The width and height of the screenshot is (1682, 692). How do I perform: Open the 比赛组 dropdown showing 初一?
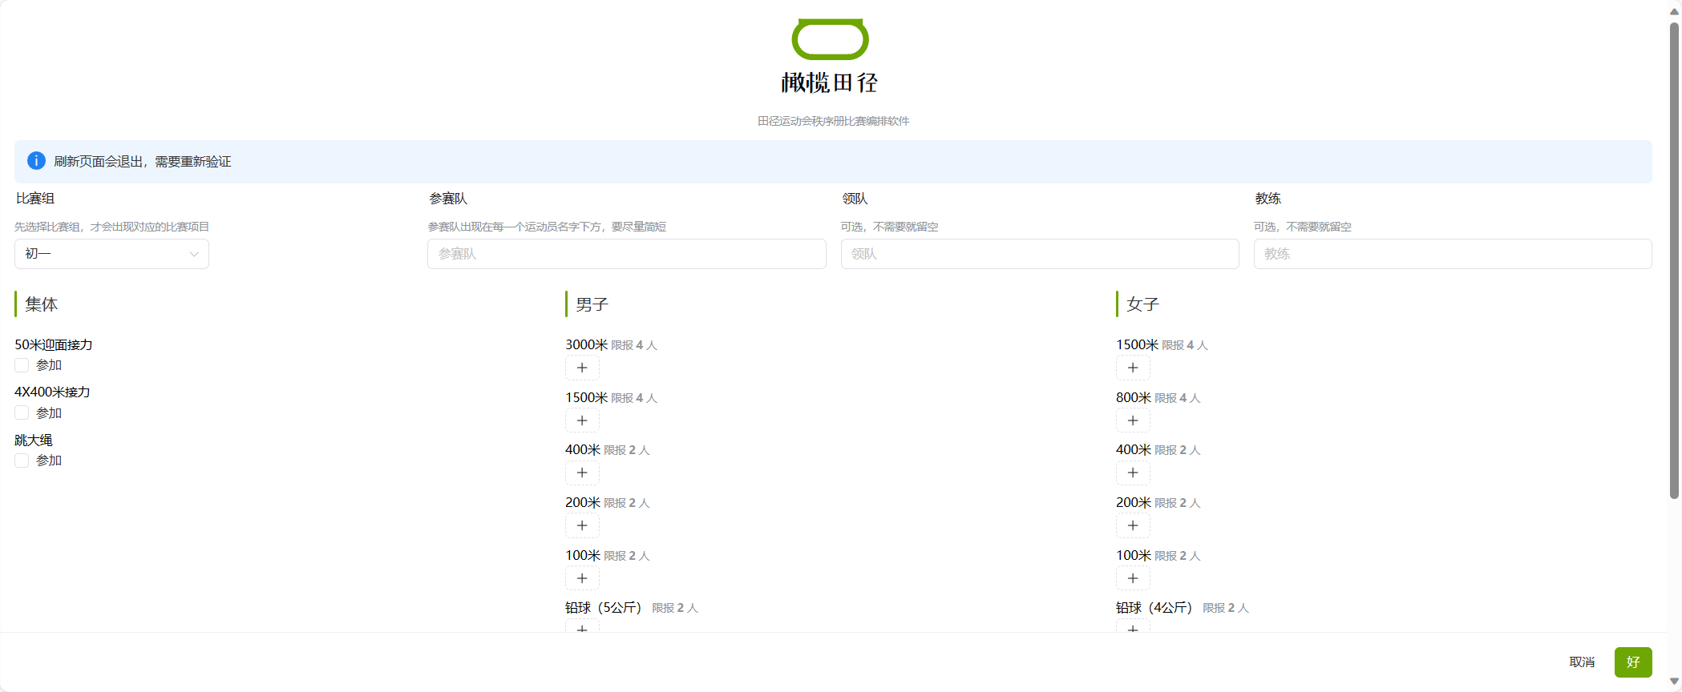point(111,254)
